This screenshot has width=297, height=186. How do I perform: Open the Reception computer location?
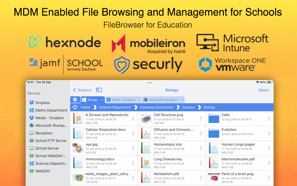tap(41, 133)
